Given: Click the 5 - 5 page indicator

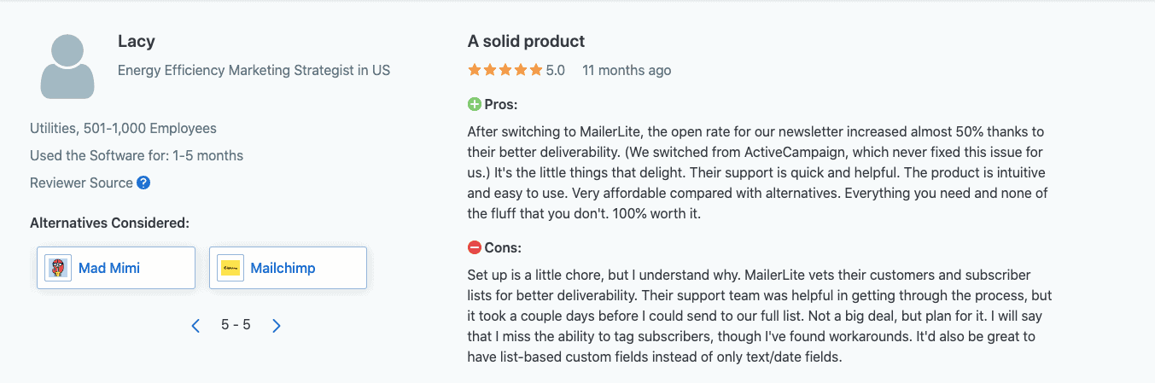Looking at the screenshot, I should tap(236, 325).
